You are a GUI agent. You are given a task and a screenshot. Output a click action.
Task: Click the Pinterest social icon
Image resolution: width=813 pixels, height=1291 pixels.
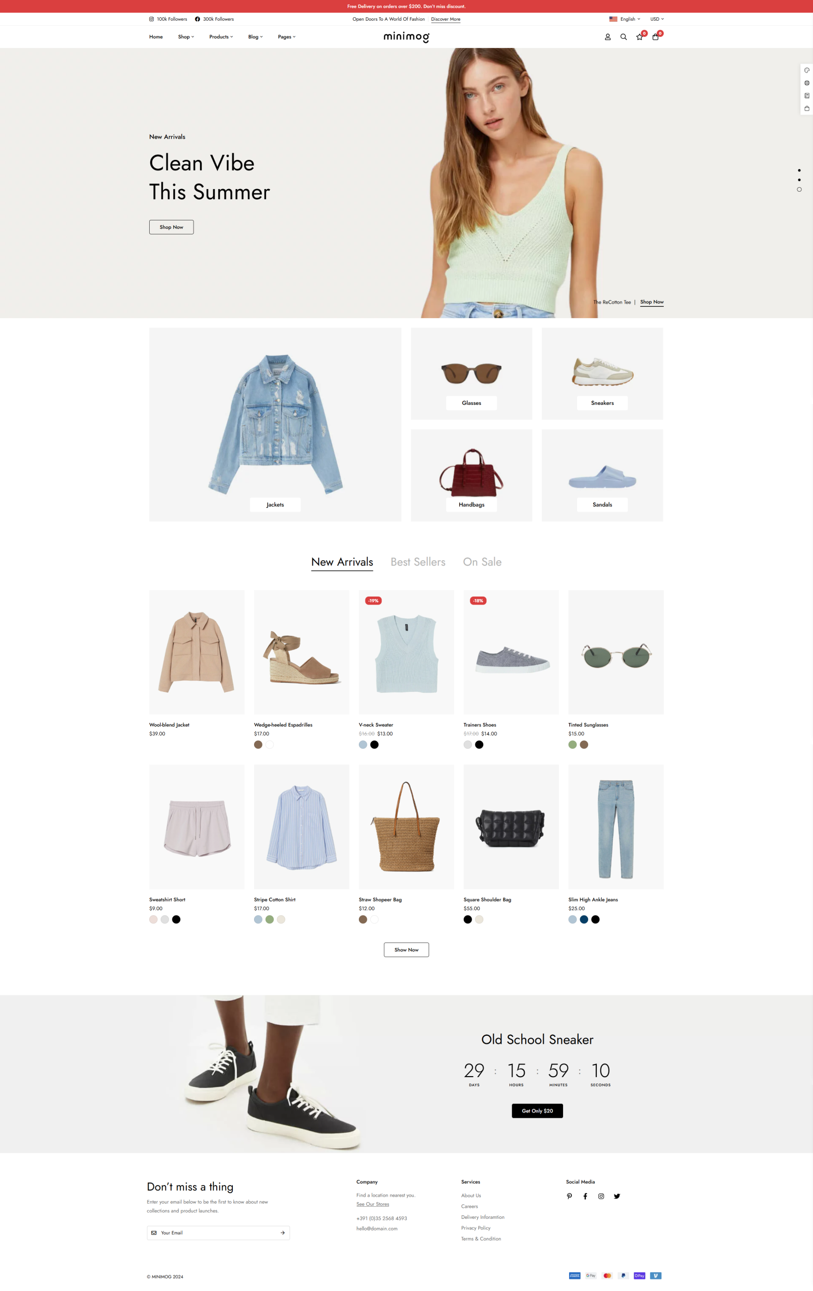[569, 1196]
